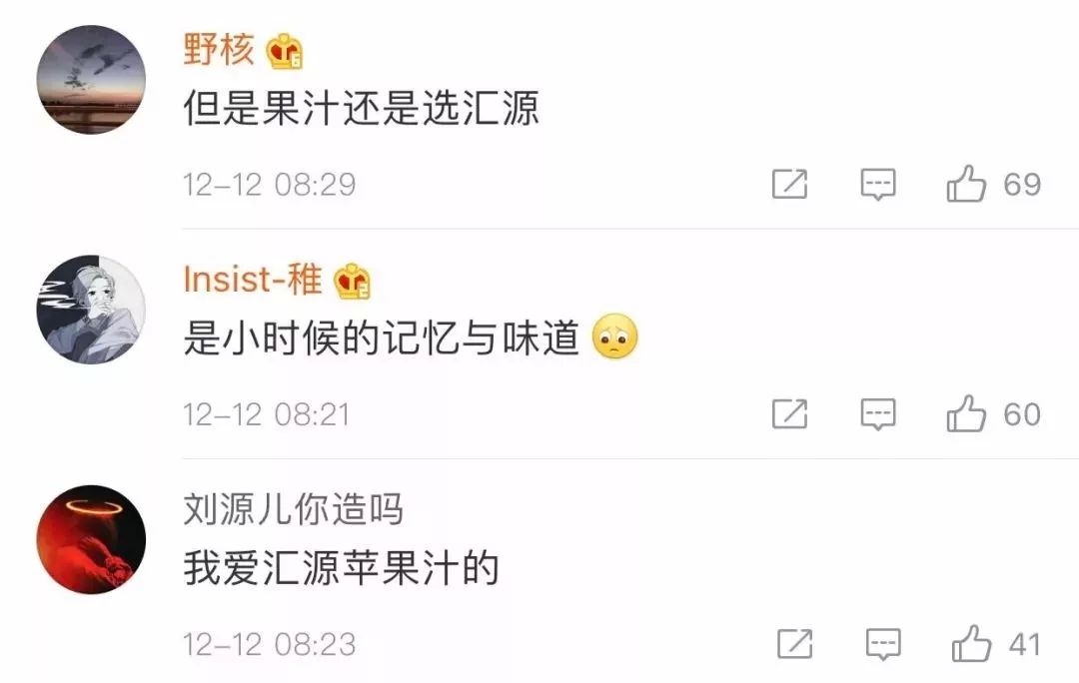The image size is (1079, 683).
Task: Open the reply bubble on 刘源儿你造吗's comment
Action: (883, 644)
